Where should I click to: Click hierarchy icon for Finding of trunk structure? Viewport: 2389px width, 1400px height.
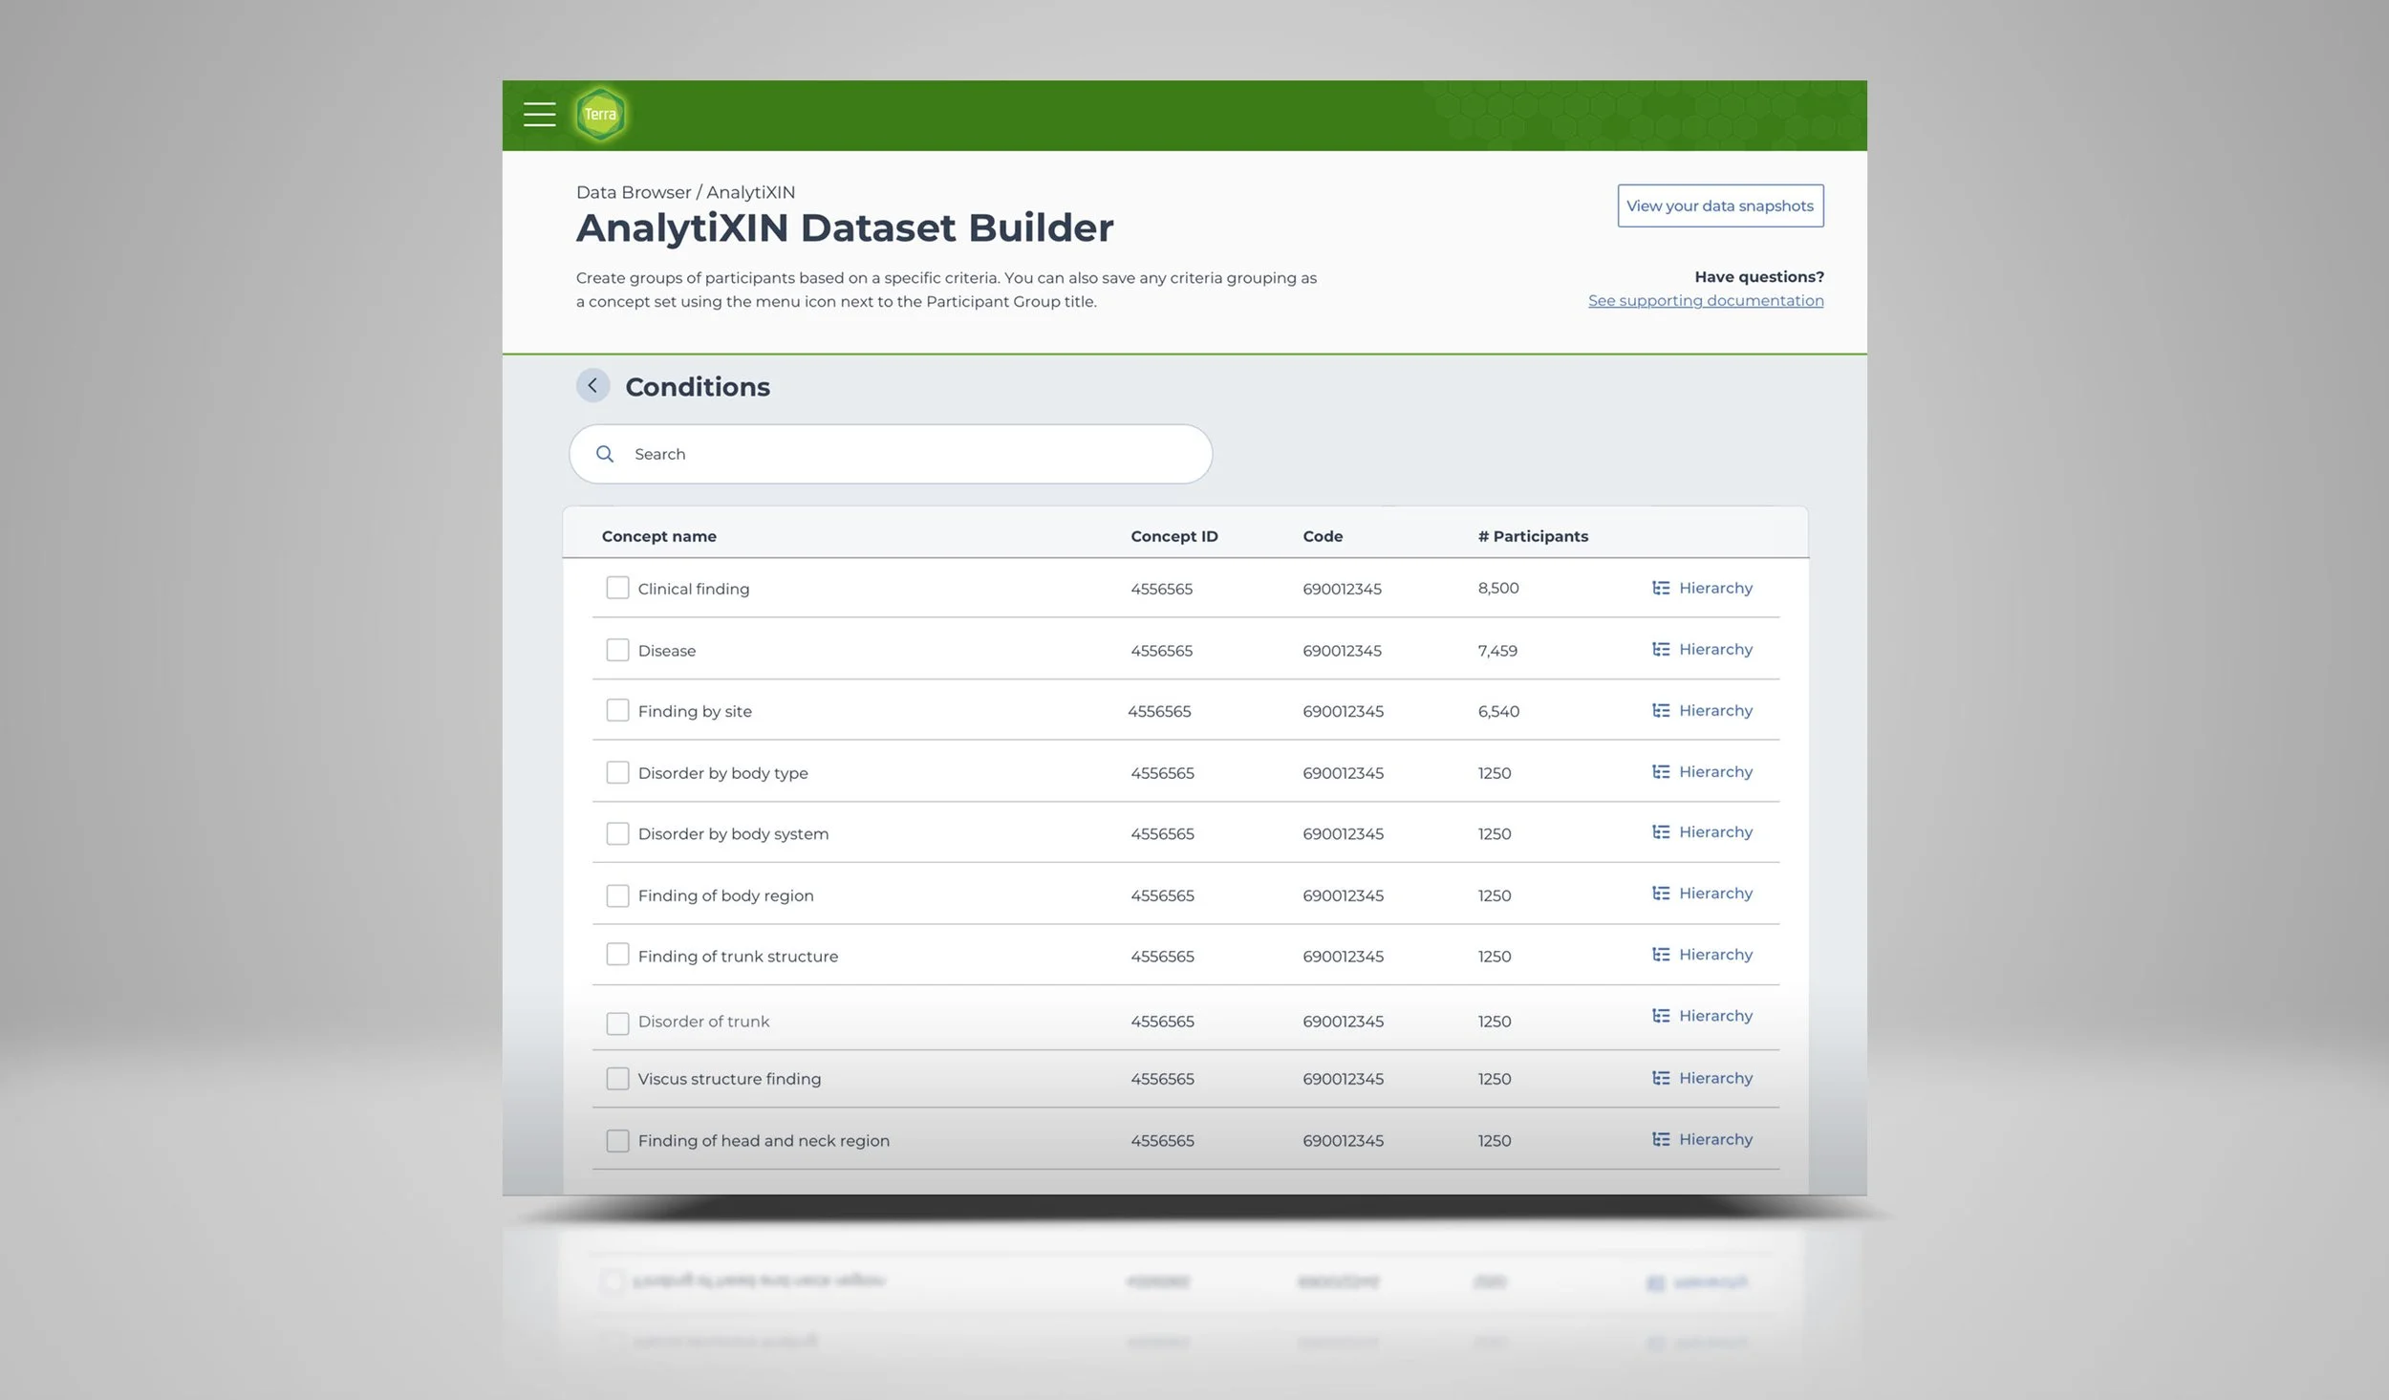pos(1661,954)
